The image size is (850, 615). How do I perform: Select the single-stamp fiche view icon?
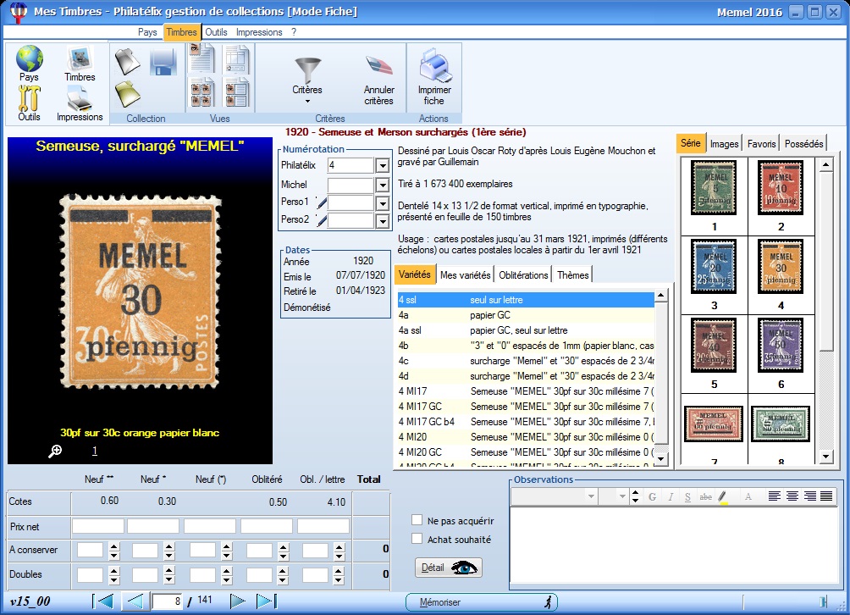(x=202, y=59)
